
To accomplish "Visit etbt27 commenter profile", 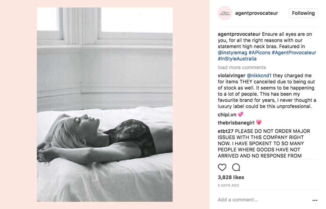I will tap(226, 131).
